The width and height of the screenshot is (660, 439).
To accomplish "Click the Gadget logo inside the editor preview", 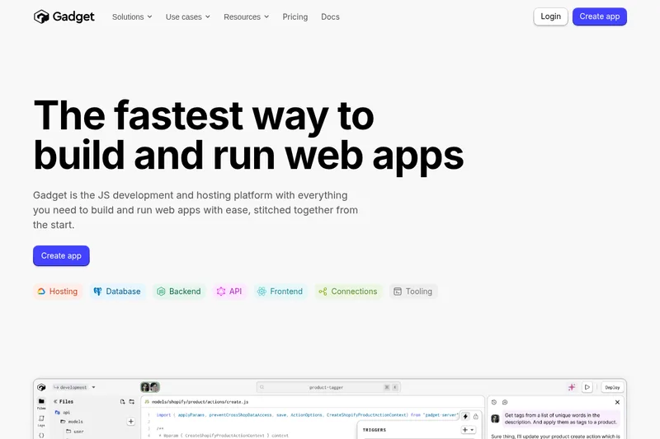I will click(x=41, y=387).
